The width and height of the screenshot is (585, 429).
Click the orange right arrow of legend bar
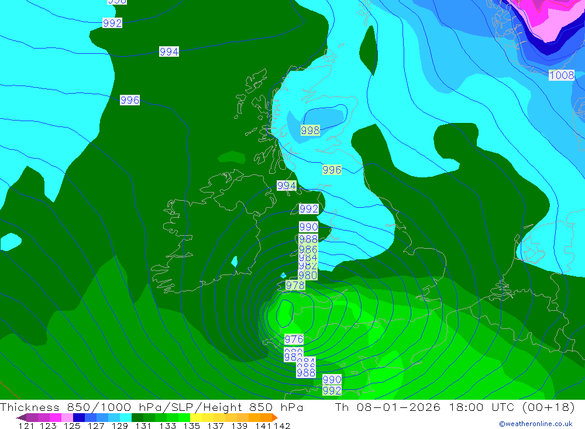[275, 417]
